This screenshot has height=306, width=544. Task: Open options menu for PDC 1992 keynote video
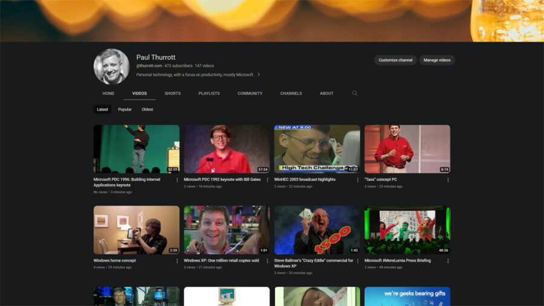(267, 180)
